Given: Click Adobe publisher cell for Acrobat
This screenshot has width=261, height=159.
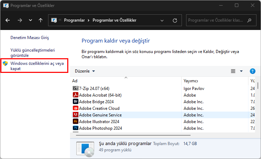Looking at the screenshot, I should click(x=190, y=95).
